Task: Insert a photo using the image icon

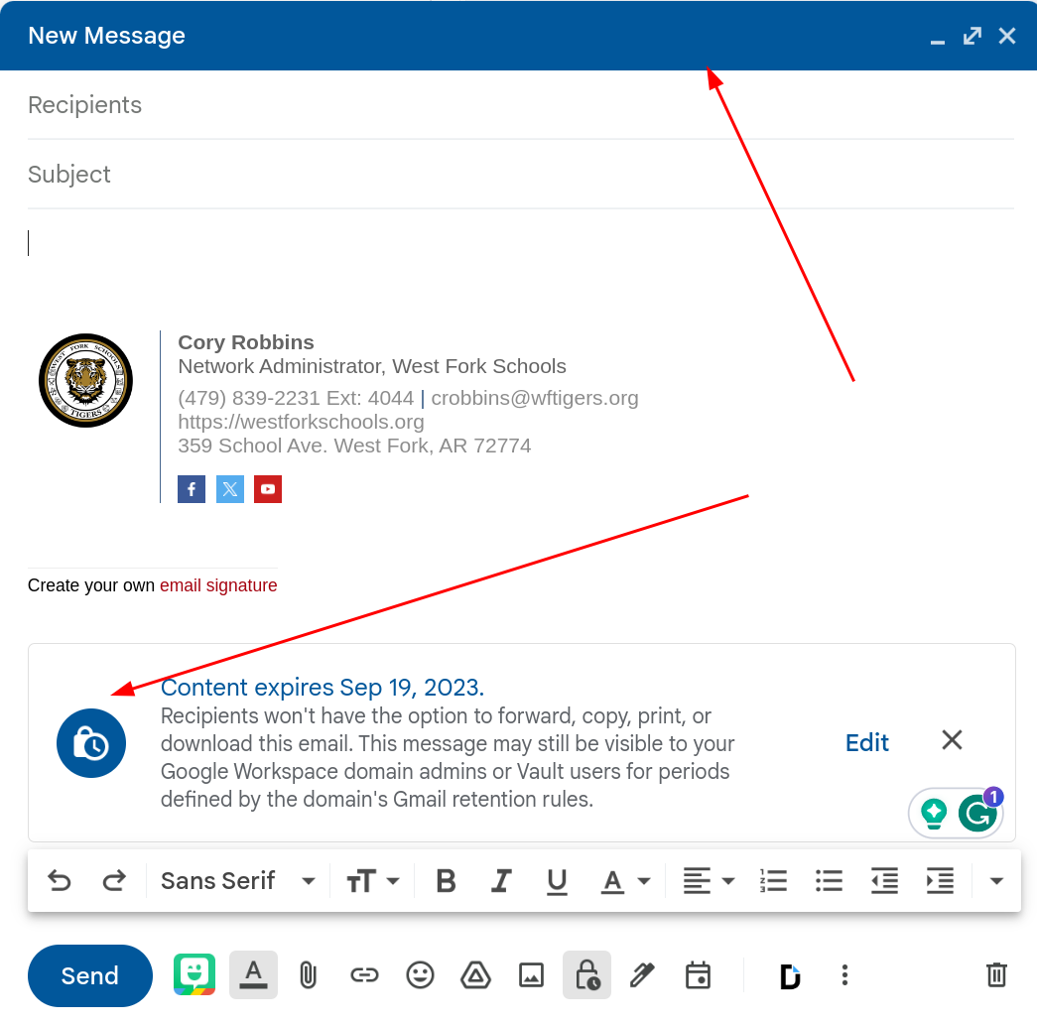Action: pos(531,975)
